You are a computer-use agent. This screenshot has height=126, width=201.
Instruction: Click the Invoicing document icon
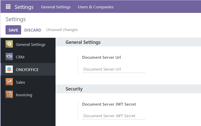point(9,94)
